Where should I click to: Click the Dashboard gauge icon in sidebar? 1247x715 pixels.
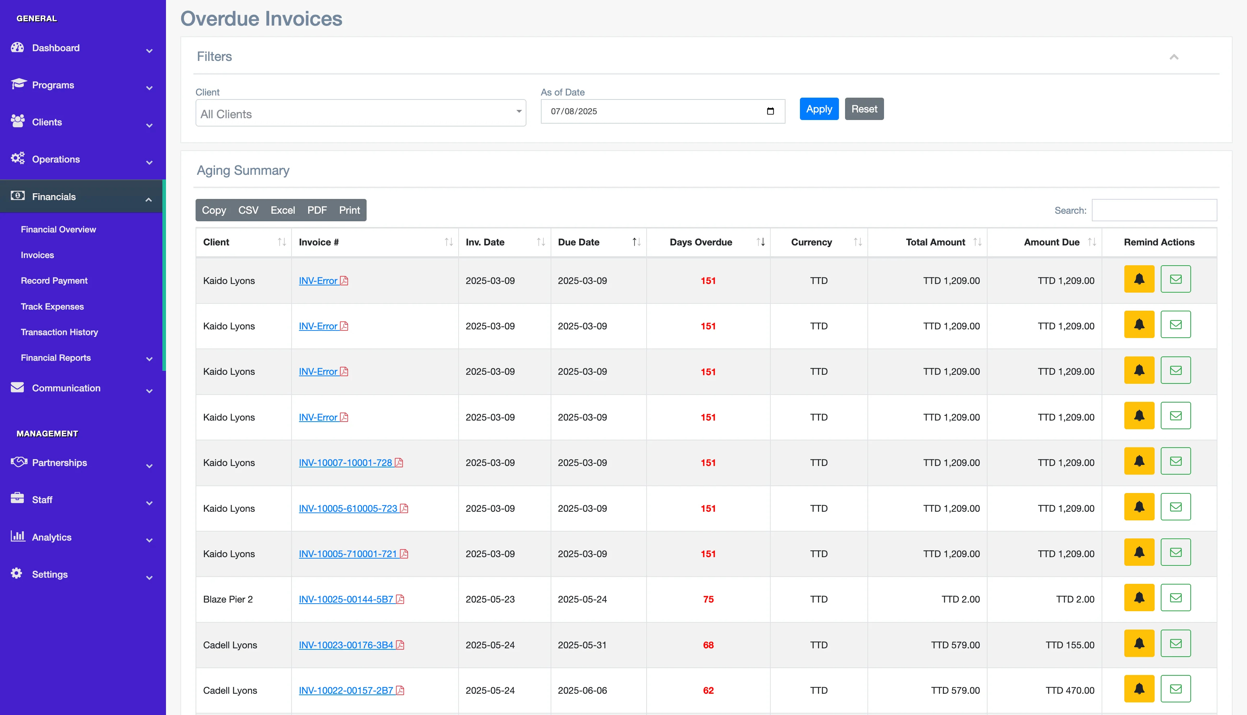18,48
